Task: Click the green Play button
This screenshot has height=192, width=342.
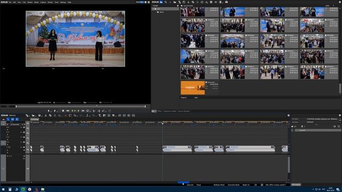Action: tap(75, 111)
